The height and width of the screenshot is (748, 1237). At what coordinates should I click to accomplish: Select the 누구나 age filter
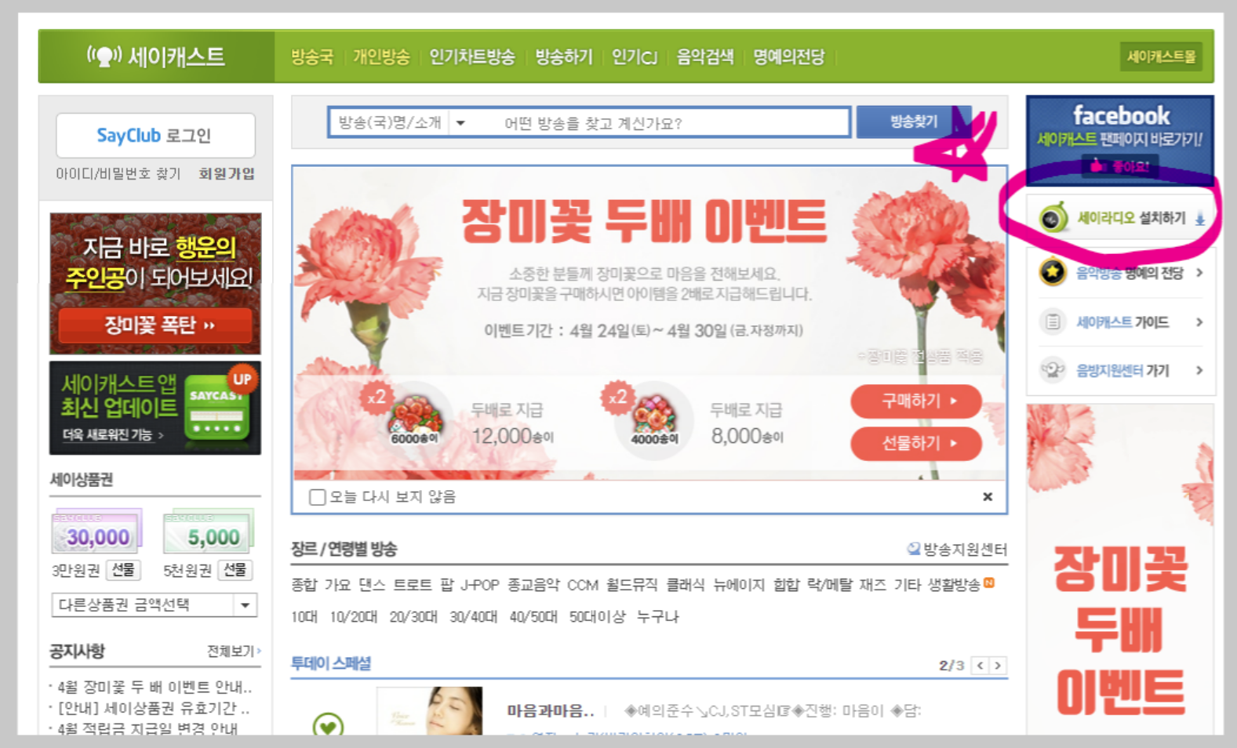[x=658, y=617]
